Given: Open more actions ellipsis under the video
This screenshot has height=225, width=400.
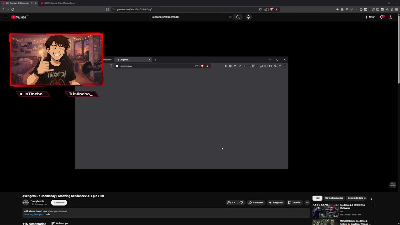Looking at the screenshot, I should coord(307,202).
